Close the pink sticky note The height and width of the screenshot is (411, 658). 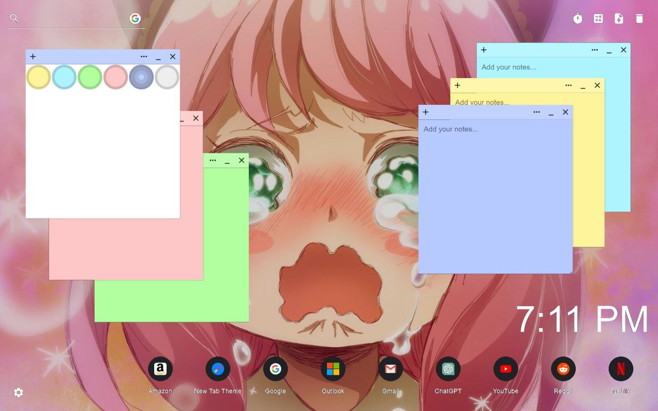point(196,118)
